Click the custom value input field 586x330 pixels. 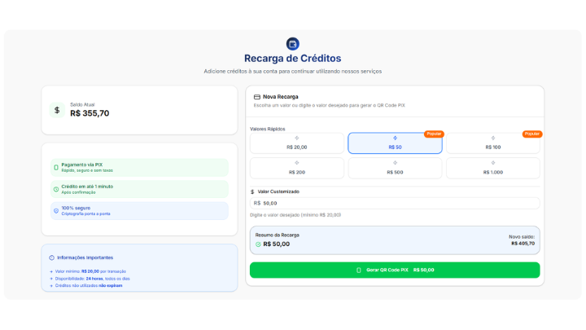(395, 203)
